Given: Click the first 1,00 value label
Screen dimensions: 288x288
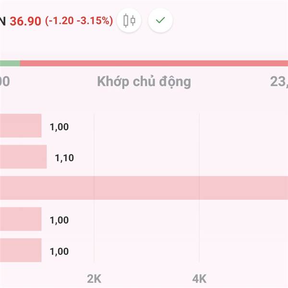Looking at the screenshot, I should pos(59,127).
